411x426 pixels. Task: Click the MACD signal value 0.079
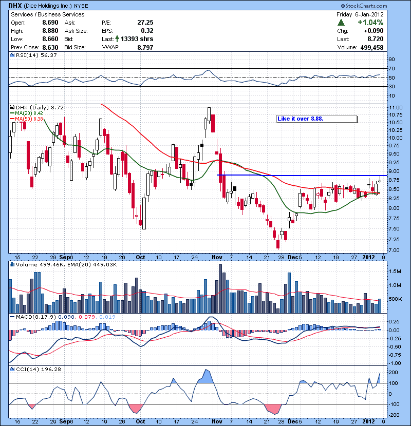click(x=87, y=317)
